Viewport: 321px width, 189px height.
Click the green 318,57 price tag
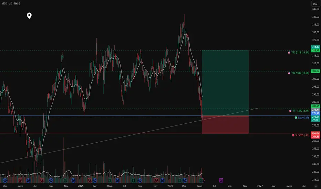pos(315,47)
